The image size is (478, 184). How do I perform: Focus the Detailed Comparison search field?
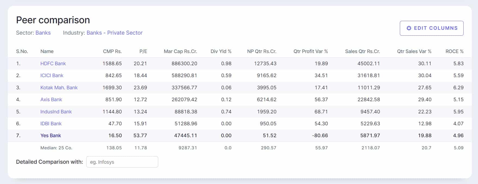(122, 162)
